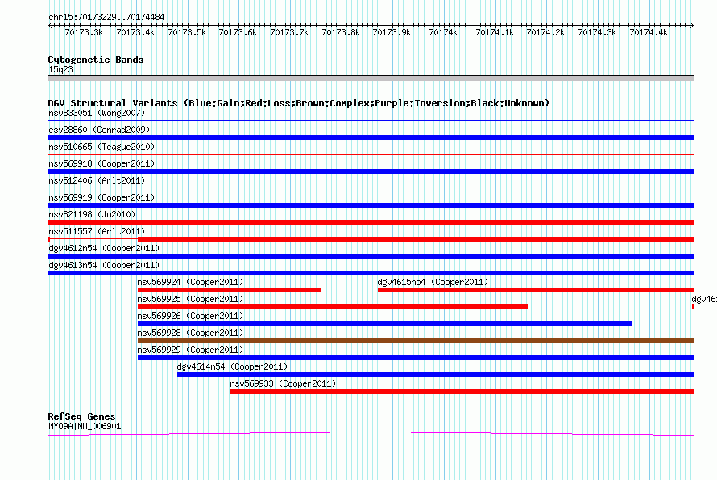
Task: Open variant nsv569929 (Cooper2011) label
Action: pyautogui.click(x=190, y=350)
